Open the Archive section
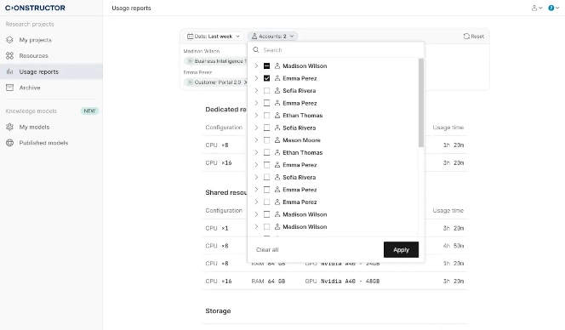Image resolution: width=565 pixels, height=330 pixels. (x=30, y=88)
